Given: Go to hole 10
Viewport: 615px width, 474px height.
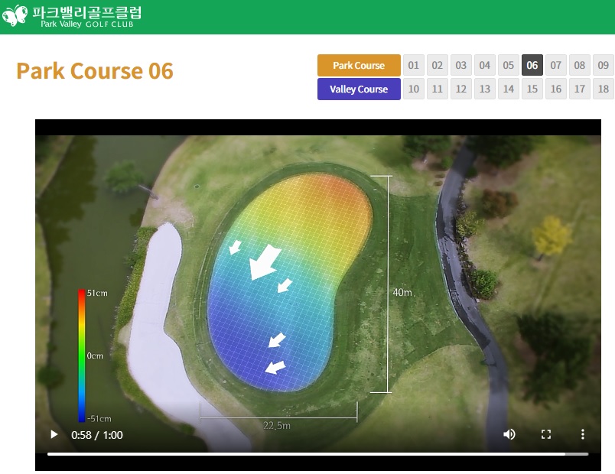Looking at the screenshot, I should coord(414,89).
